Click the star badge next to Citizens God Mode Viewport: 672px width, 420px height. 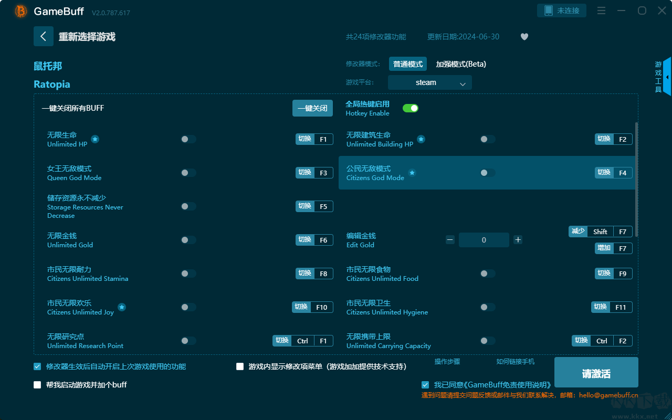click(412, 173)
